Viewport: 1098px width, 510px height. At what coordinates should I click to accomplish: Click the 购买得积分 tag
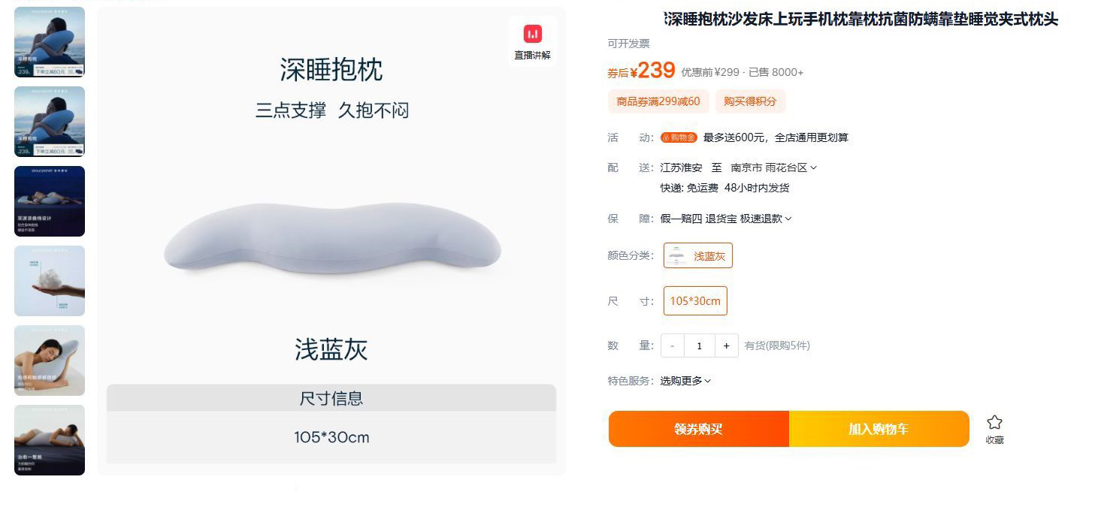tap(750, 101)
